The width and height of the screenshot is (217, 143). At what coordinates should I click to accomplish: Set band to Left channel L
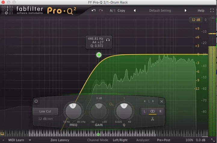coord(144,111)
